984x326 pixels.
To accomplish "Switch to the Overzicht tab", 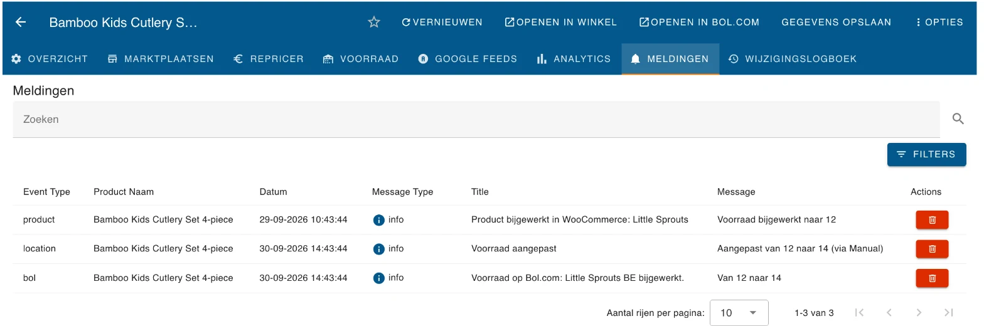I will click(50, 59).
